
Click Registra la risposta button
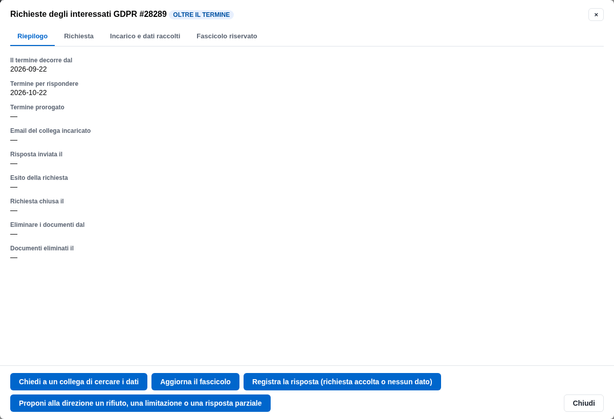[x=342, y=382]
